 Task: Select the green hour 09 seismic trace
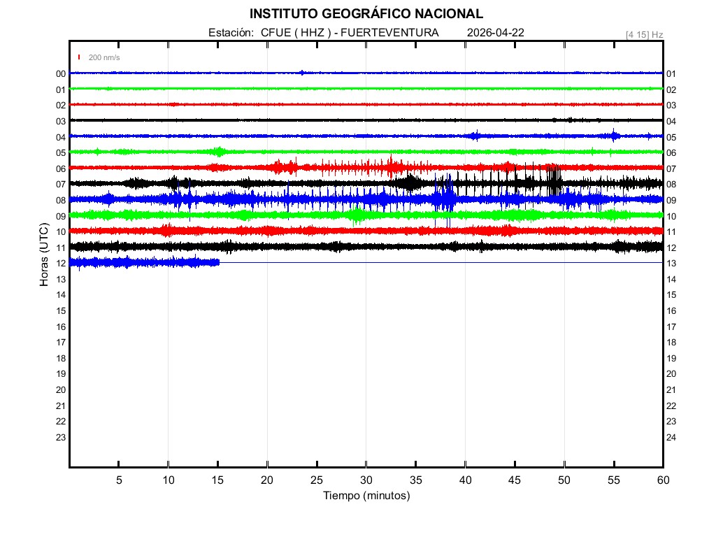coord(366,215)
